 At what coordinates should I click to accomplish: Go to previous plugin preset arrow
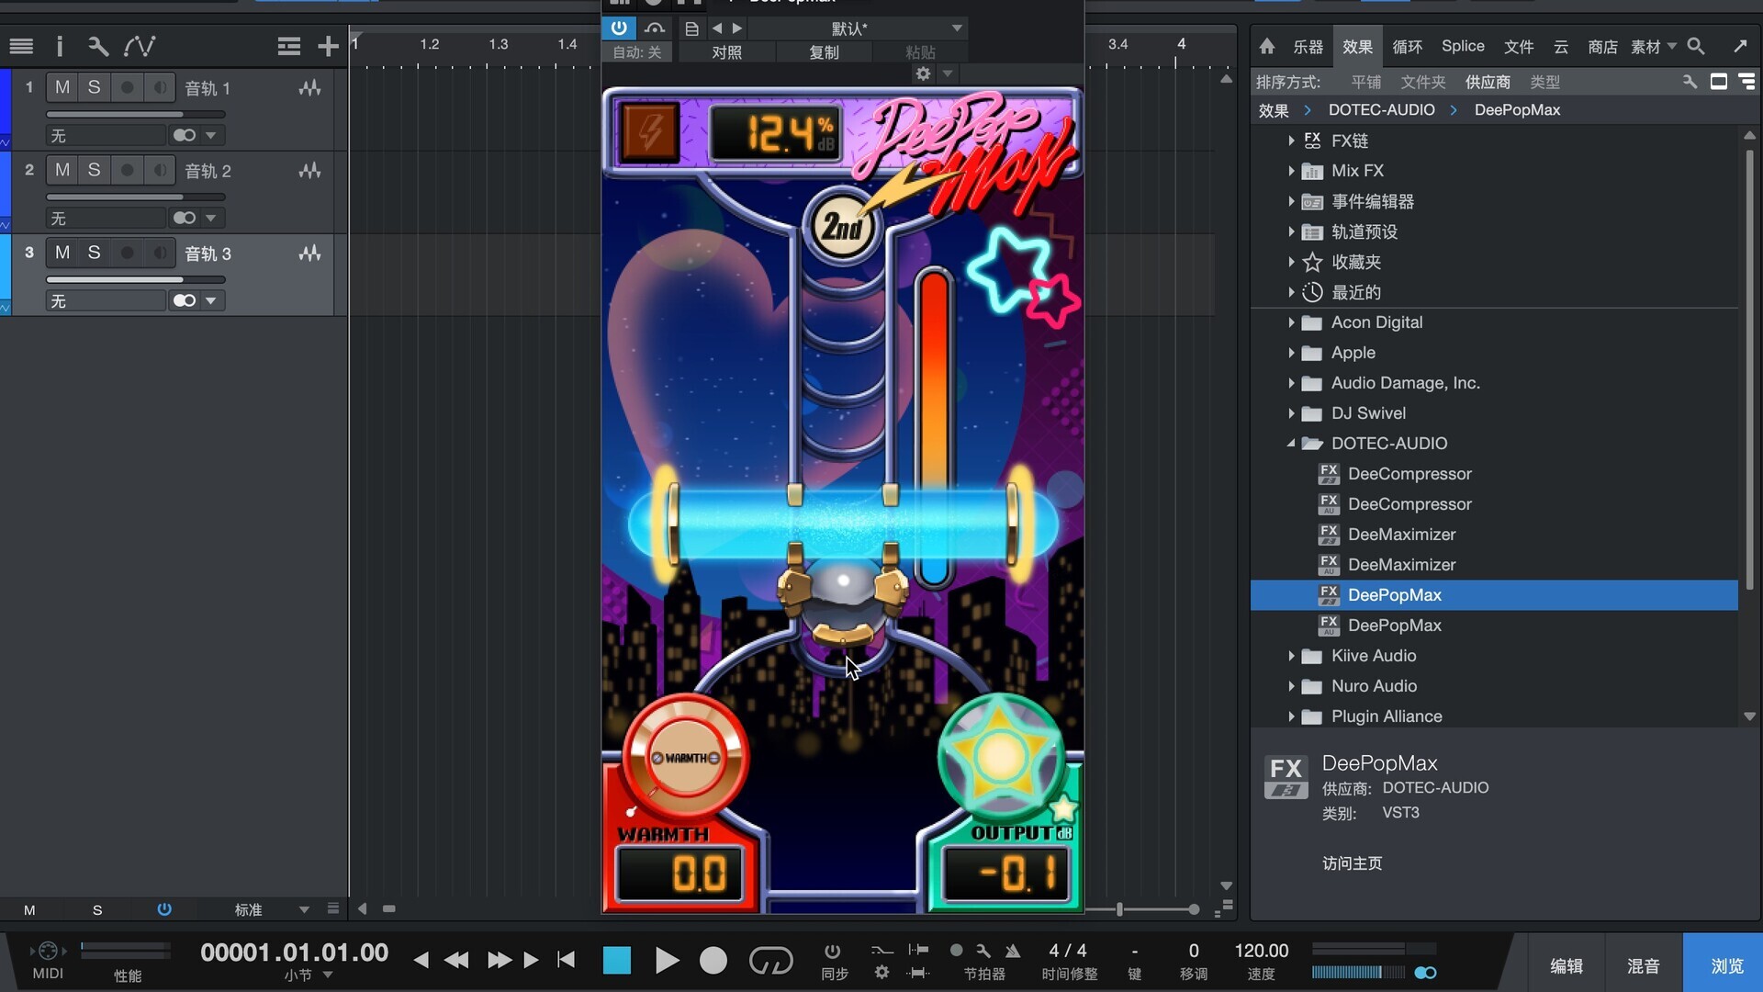[717, 28]
